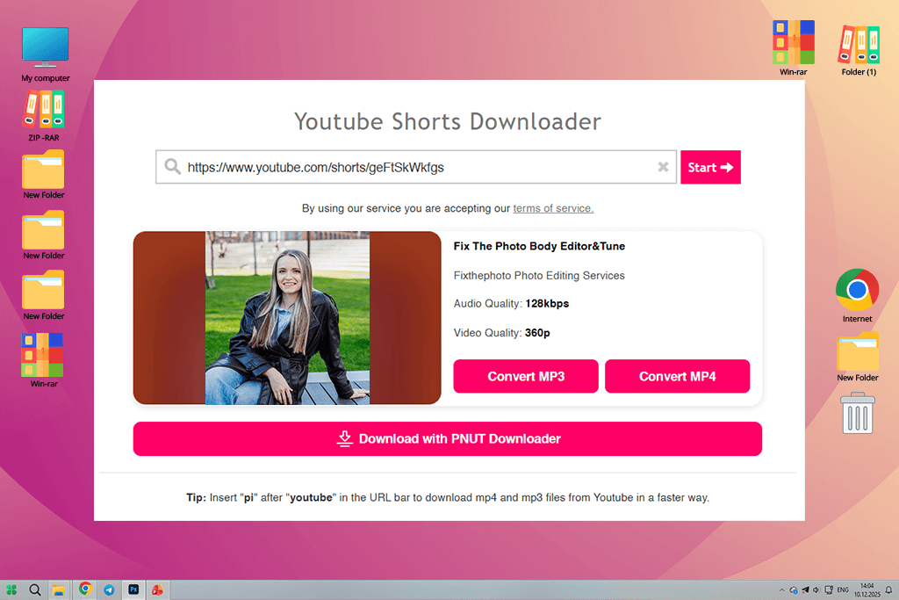Open the terms of service link
Viewport: 899px width, 600px height.
point(553,208)
